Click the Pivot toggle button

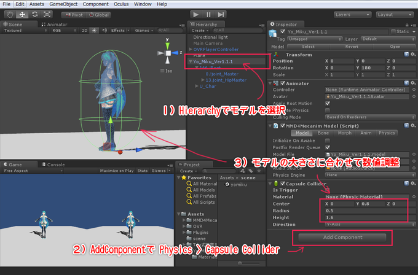(x=74, y=15)
